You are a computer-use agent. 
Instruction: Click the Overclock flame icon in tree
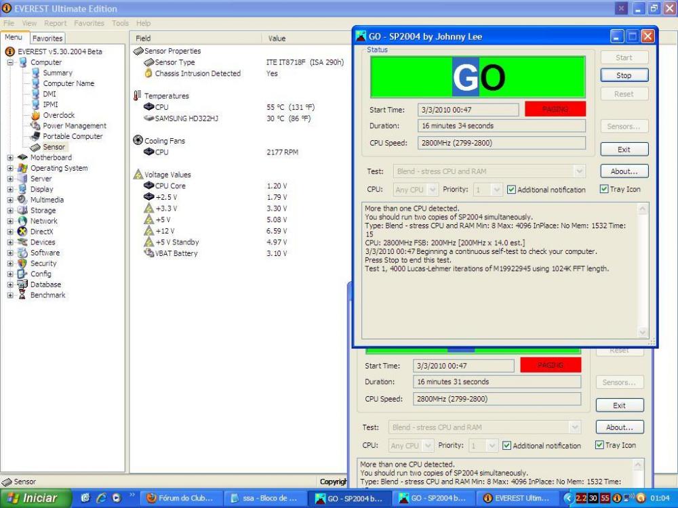point(36,115)
